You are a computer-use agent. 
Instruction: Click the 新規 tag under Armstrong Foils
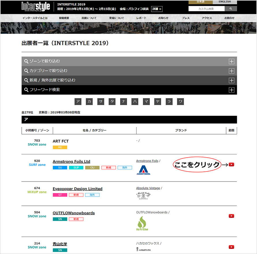tap(109, 168)
